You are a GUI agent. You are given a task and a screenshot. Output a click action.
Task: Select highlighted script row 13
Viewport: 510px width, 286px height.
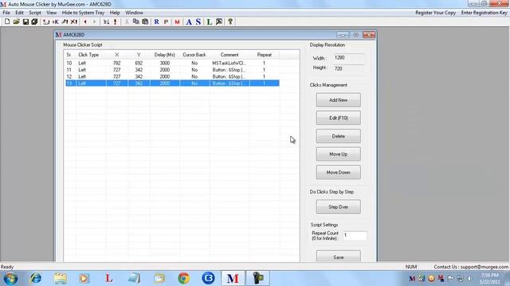tap(172, 83)
